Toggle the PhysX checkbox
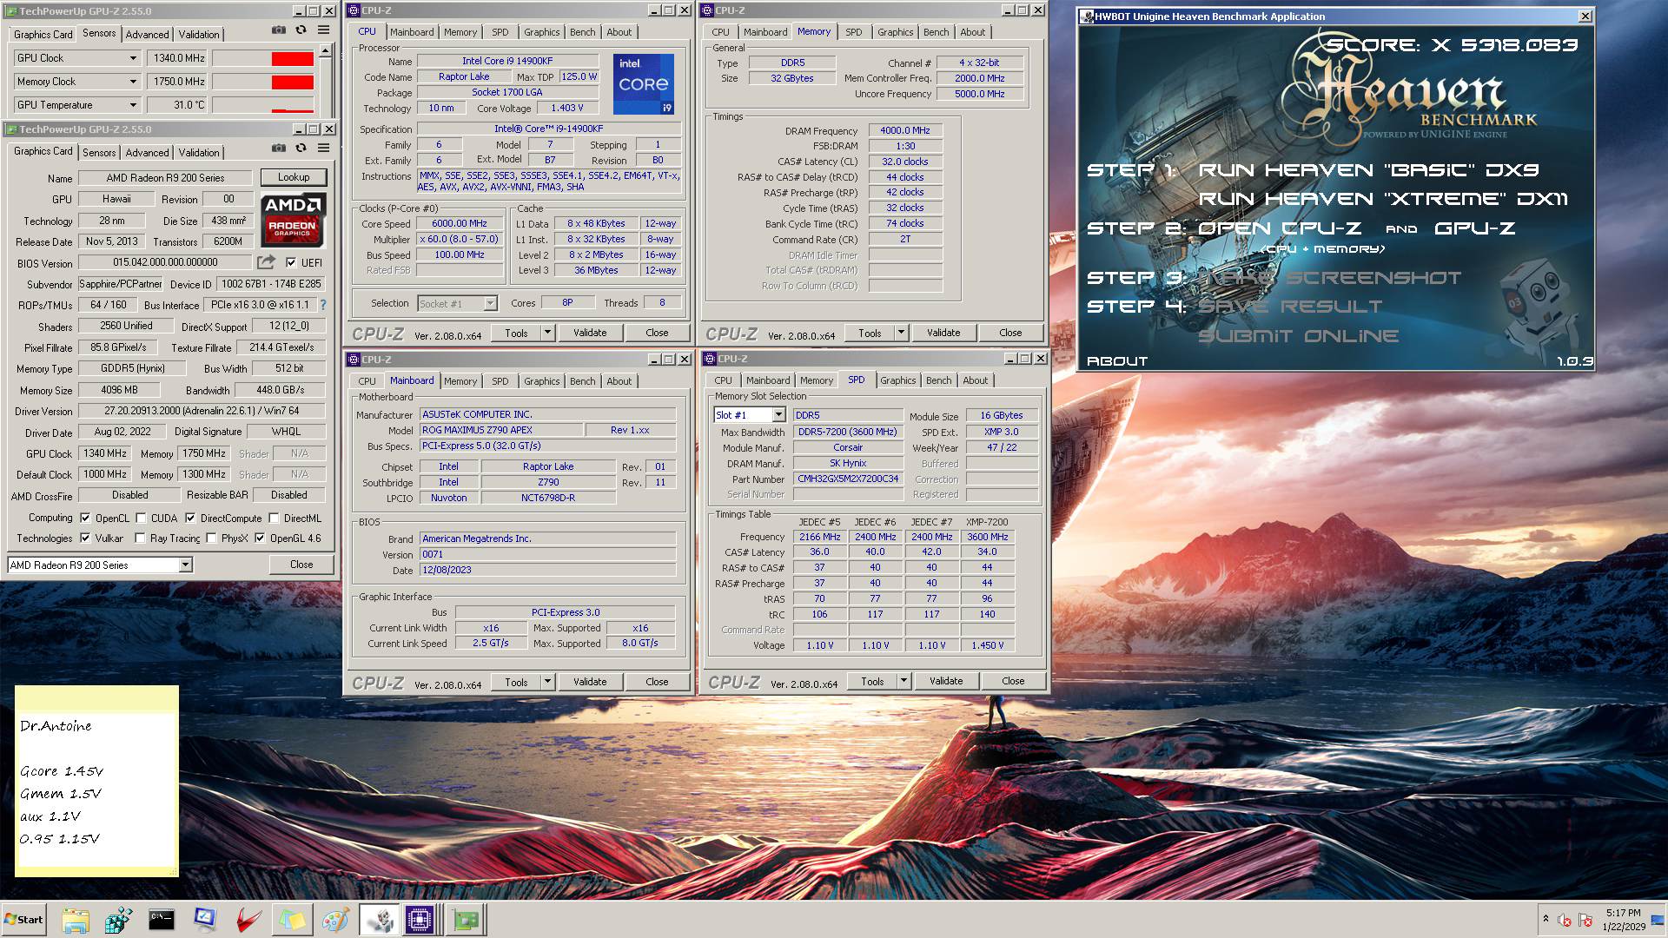Screen dimensions: 1668x938 (x=211, y=538)
